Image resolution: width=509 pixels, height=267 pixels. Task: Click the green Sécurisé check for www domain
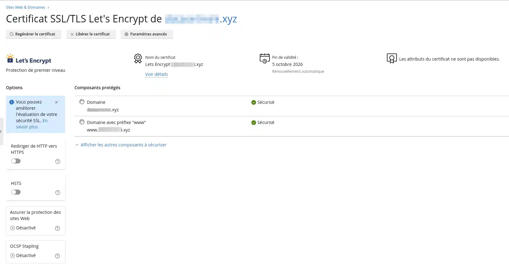(254, 122)
